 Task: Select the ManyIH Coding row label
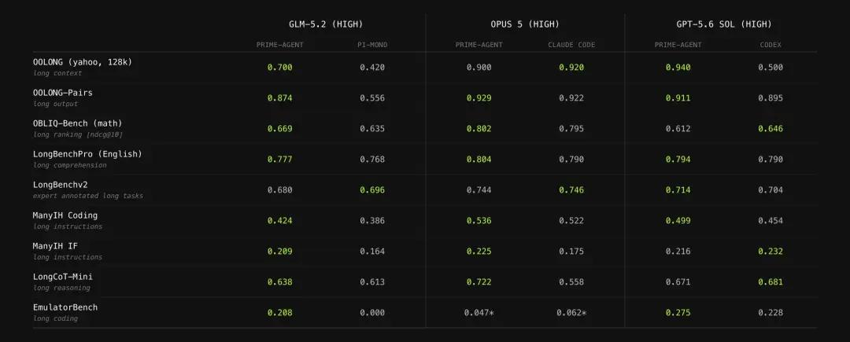[65, 215]
